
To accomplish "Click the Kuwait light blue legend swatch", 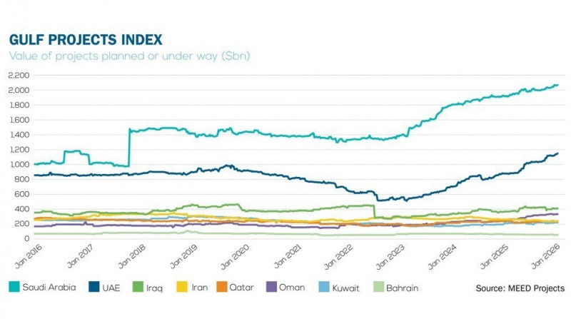I will click(323, 288).
